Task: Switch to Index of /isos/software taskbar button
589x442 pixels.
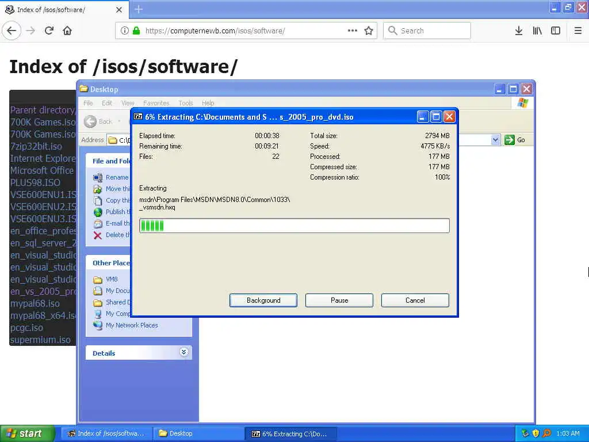Action: click(106, 434)
